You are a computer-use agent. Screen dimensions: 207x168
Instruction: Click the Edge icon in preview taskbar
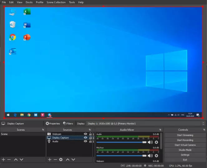(x=15, y=115)
